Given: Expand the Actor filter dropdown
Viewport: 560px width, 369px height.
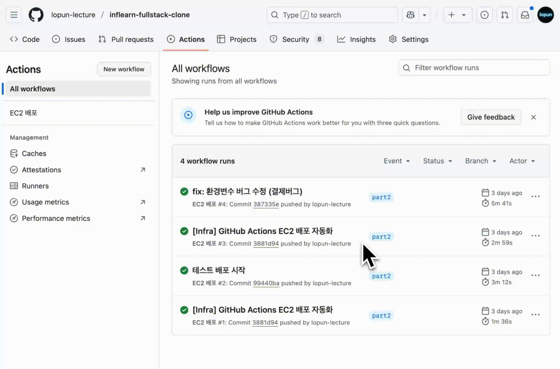Looking at the screenshot, I should coord(522,161).
